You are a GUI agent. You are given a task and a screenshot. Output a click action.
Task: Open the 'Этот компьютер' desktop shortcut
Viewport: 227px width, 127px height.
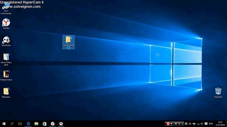[x=6, y=8]
